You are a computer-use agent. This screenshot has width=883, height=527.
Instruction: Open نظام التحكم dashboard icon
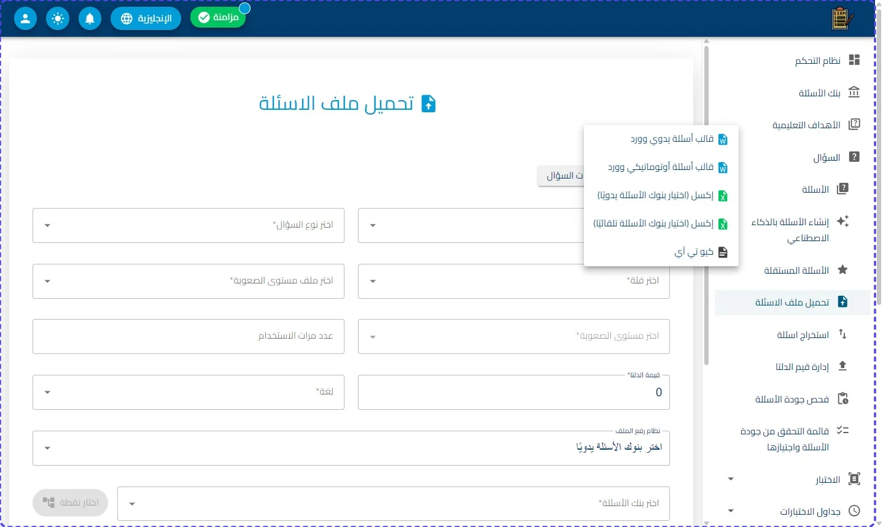click(x=854, y=60)
